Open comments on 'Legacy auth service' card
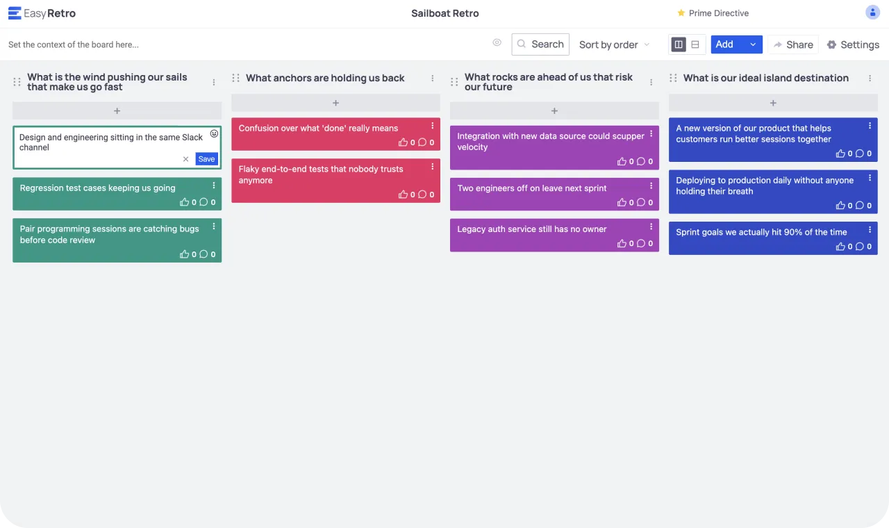 click(641, 244)
